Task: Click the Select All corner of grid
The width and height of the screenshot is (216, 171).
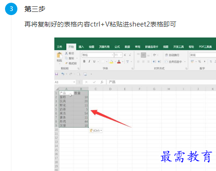Action: coord(57,89)
